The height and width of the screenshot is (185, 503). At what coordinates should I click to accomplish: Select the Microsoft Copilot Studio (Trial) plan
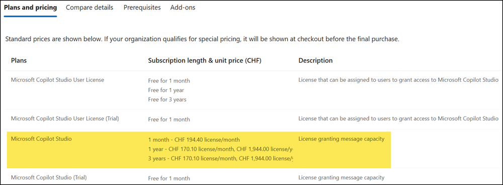[x=49, y=177]
